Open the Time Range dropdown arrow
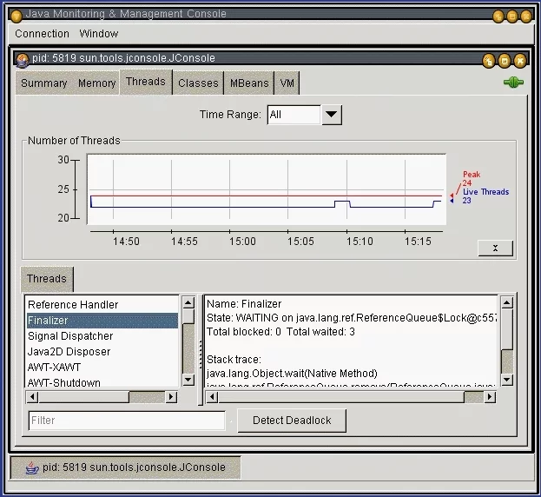541x497 pixels. [331, 115]
